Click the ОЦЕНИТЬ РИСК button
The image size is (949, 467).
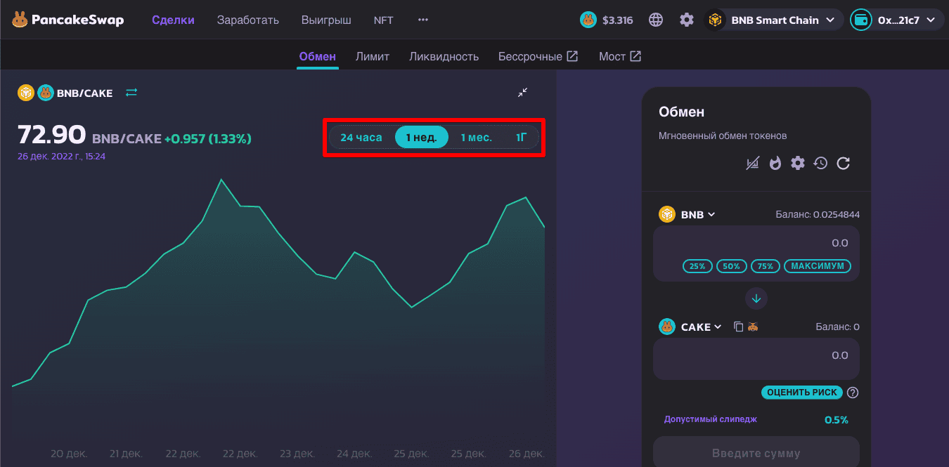point(802,393)
